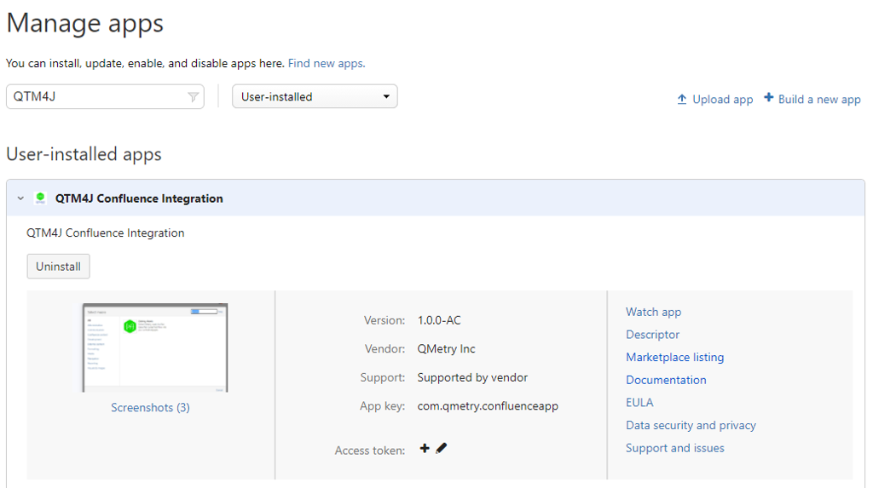Open Data security and privacy link
The width and height of the screenshot is (873, 488).
coord(691,425)
